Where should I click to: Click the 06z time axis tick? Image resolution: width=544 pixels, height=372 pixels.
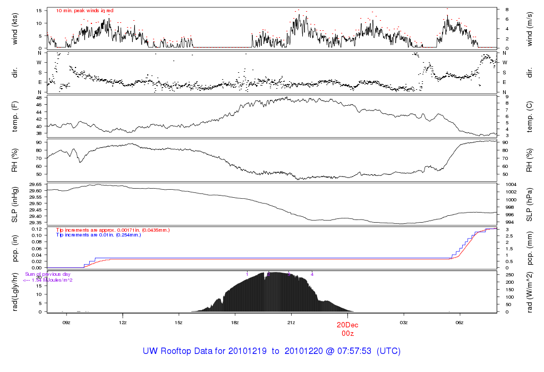tap(460, 323)
